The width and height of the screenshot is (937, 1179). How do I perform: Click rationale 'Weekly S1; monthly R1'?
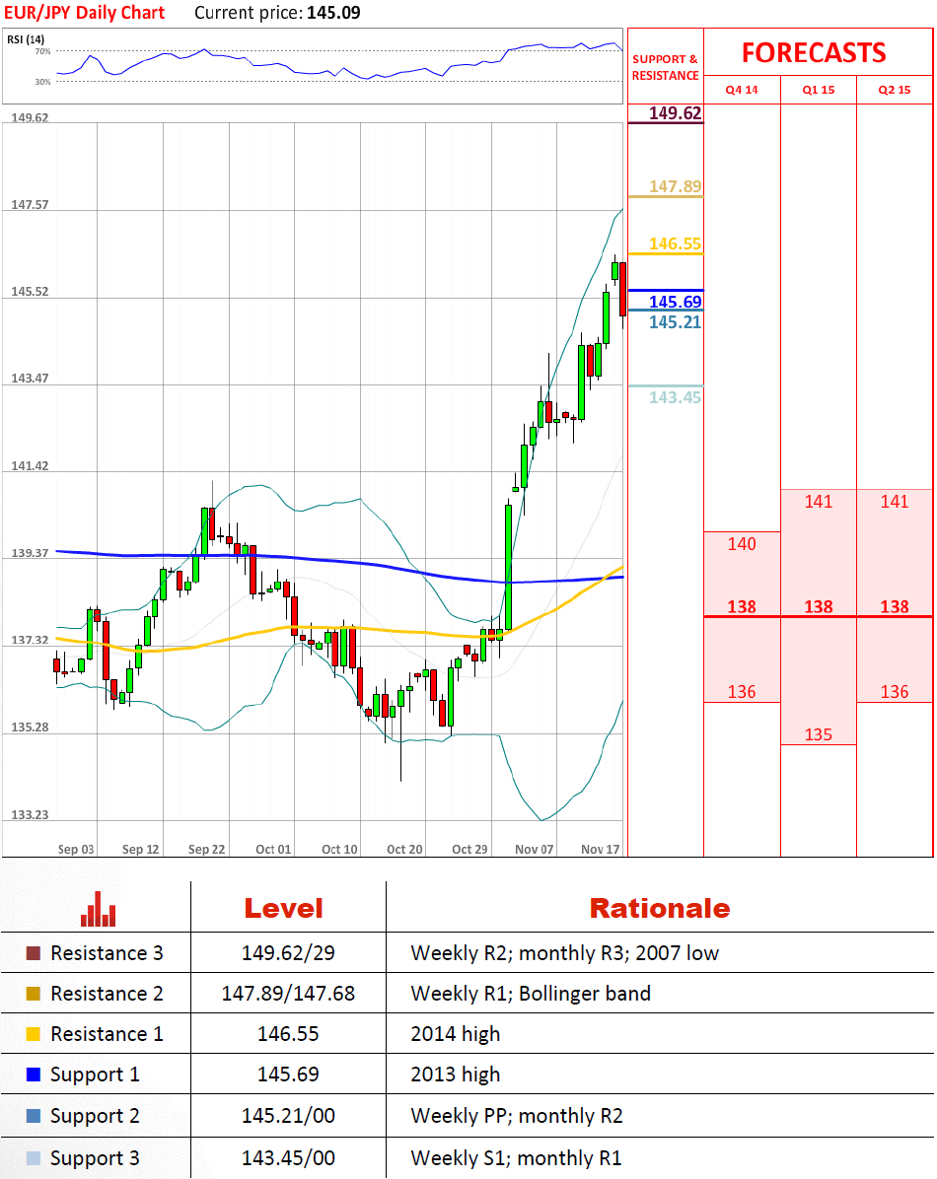click(x=516, y=1158)
